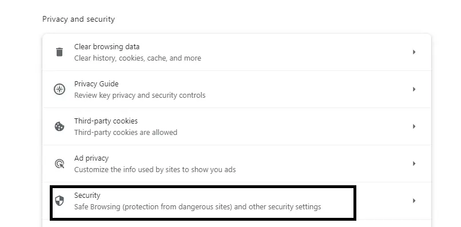Viewport: 461px width, 227px height.
Task: Click the Ad privacy cursor-target icon
Action: 59,164
